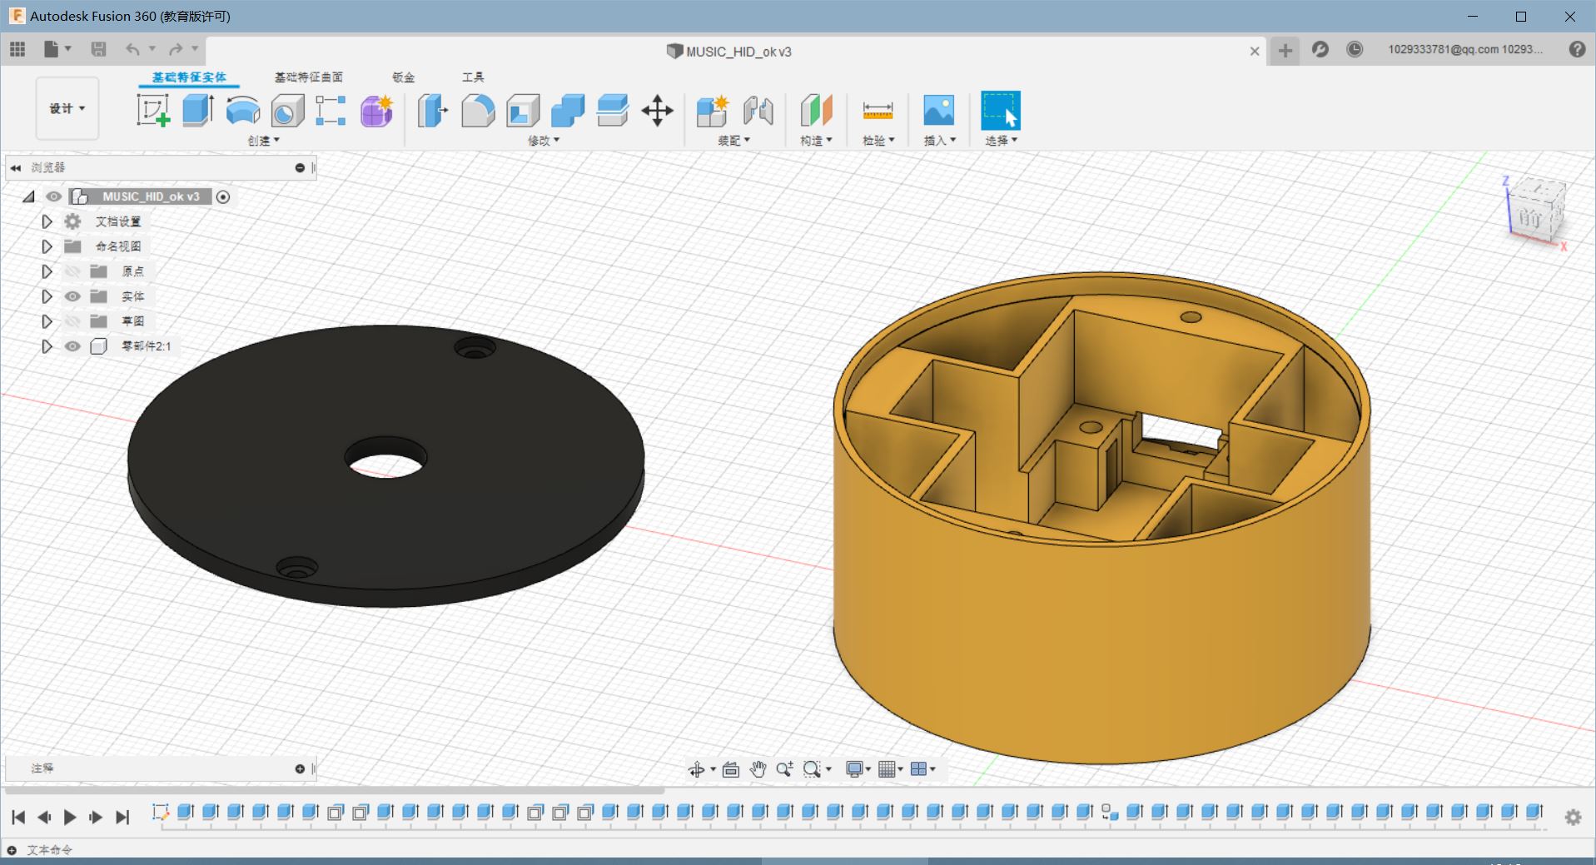The width and height of the screenshot is (1596, 865).
Task: Open the 构造 dropdown menu
Action: click(x=816, y=141)
